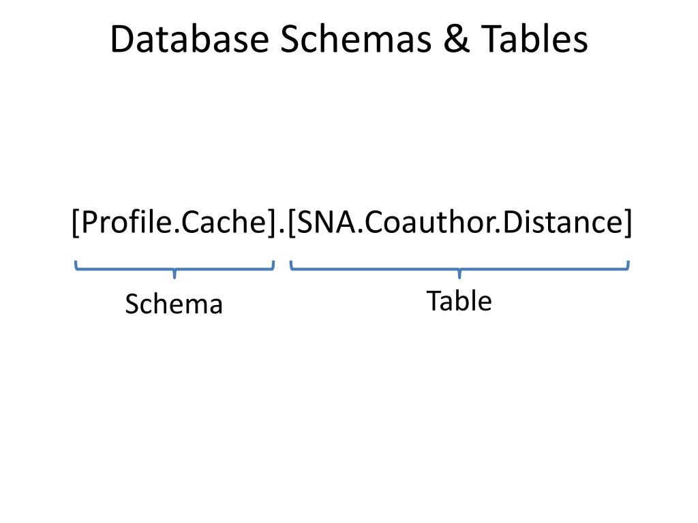Click the word 'Schemas' in the title
The height and width of the screenshot is (523, 698).
pos(356,39)
